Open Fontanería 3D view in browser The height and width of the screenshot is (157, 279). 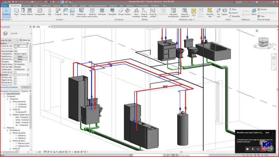click(21, 112)
